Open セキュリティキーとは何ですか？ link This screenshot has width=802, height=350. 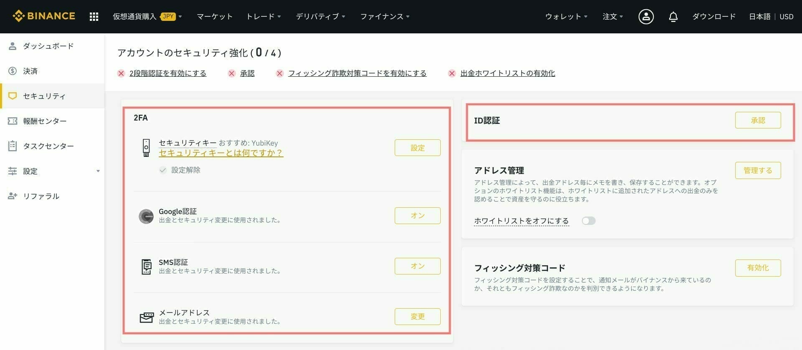click(221, 153)
